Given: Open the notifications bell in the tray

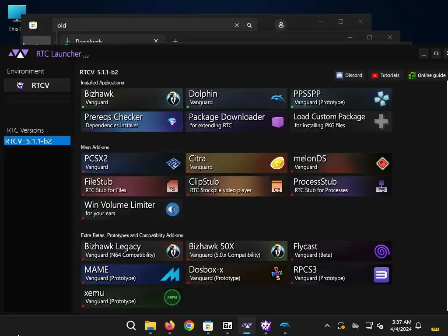Looking at the screenshot, I should [418, 325].
